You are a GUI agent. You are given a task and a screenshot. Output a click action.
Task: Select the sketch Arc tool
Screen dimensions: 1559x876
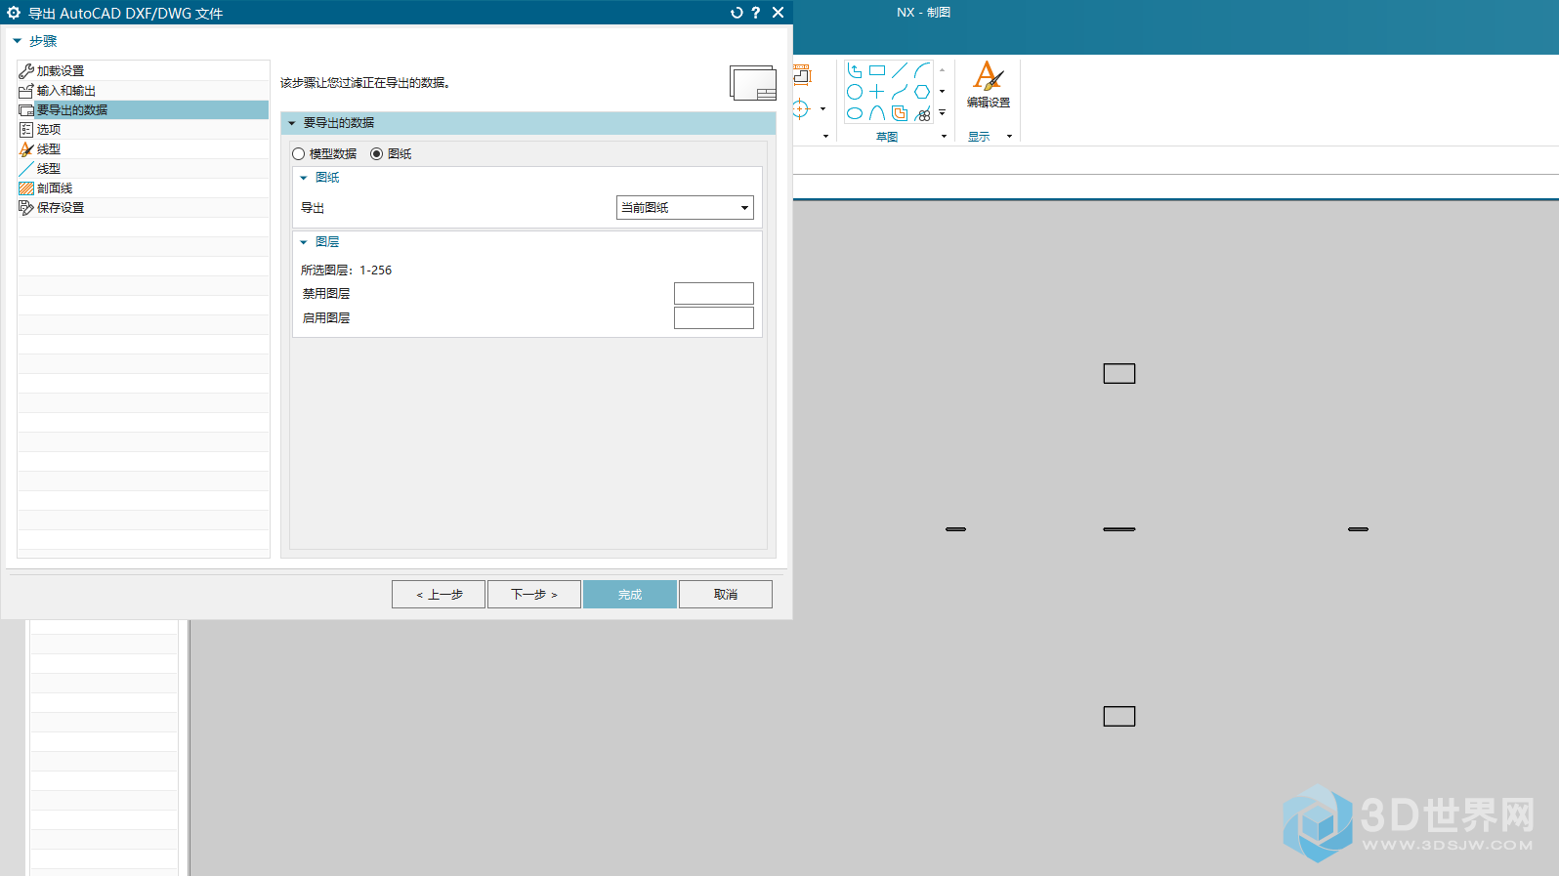pyautogui.click(x=922, y=70)
